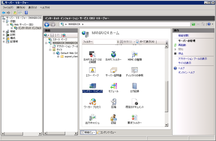216x141 pixels.
Task: Click 停止 to stop the server
Action: tap(181, 53)
